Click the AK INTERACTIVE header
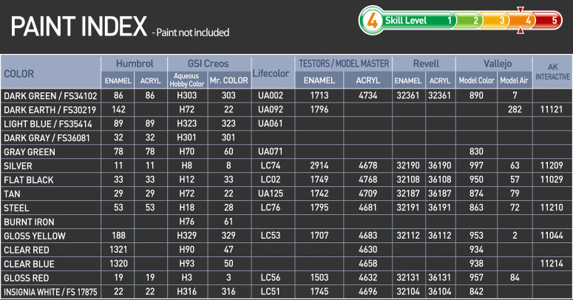The width and height of the screenshot is (573, 300). coord(553,72)
